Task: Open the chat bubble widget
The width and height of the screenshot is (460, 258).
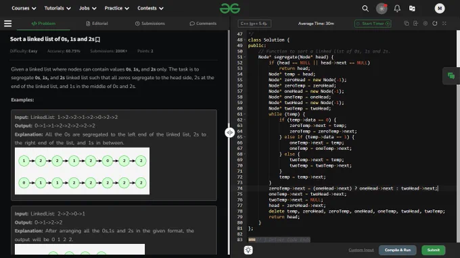Action: pyautogui.click(x=451, y=76)
